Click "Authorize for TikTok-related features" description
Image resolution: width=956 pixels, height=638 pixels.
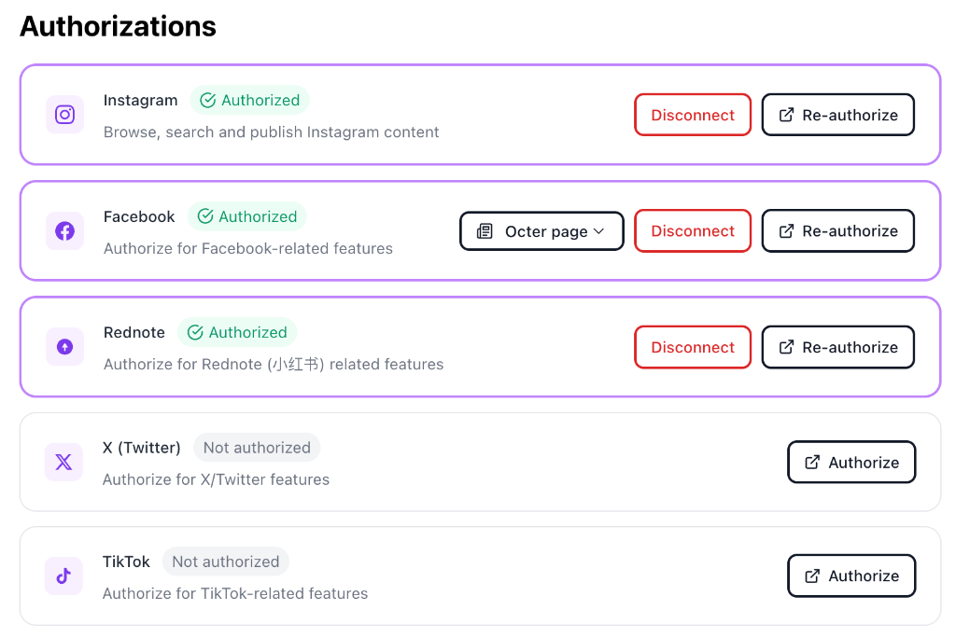point(235,593)
